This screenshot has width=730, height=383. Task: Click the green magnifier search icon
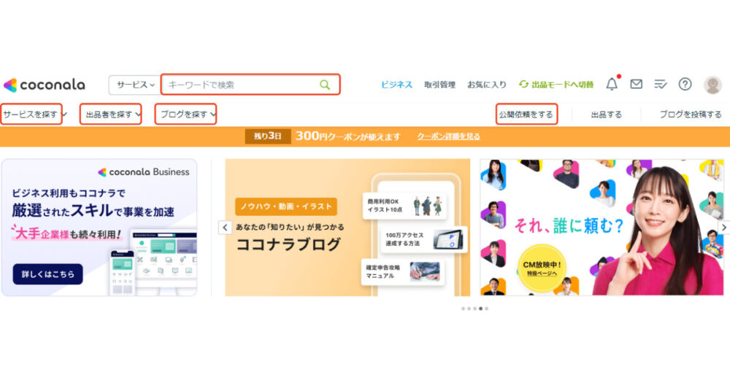325,85
